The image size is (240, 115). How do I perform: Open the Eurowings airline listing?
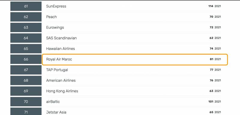click(x=55, y=27)
